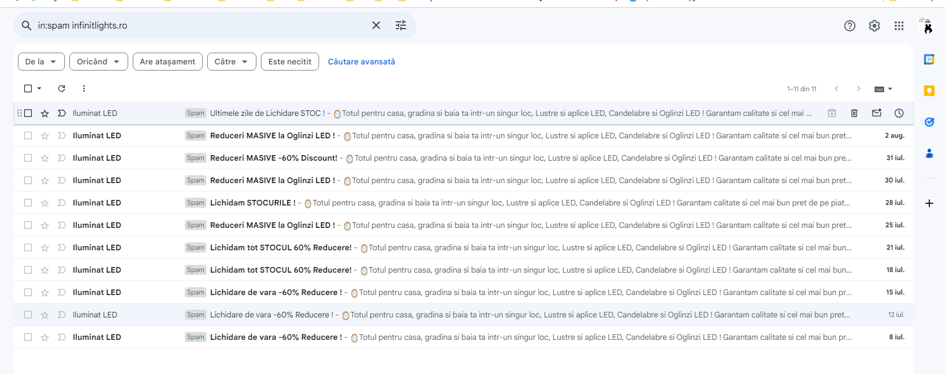This screenshot has width=945, height=374.
Task: Clear the search query with the X icon
Action: pyautogui.click(x=376, y=25)
